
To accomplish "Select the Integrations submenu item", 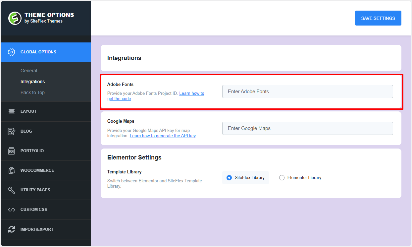I will 32,82.
